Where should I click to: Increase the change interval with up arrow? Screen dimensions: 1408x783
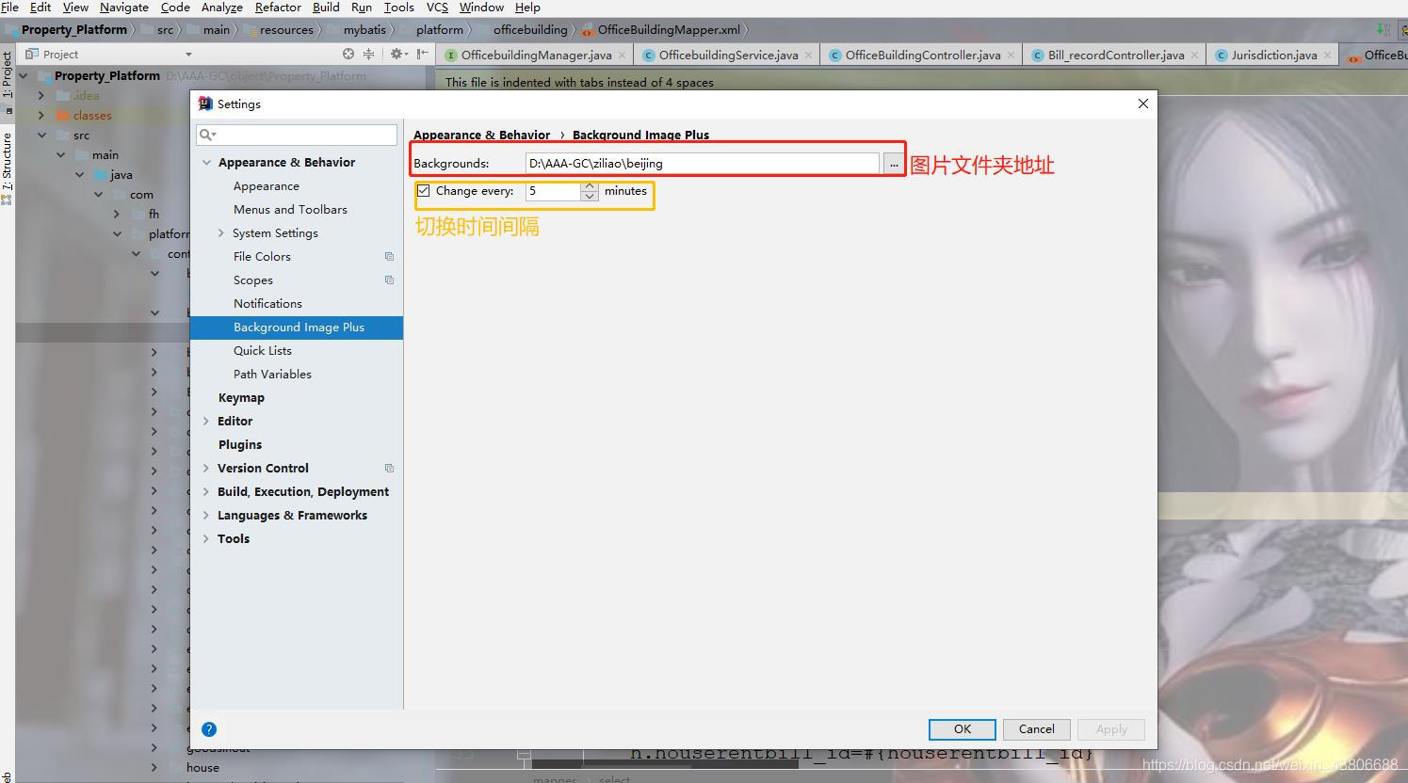coord(590,185)
